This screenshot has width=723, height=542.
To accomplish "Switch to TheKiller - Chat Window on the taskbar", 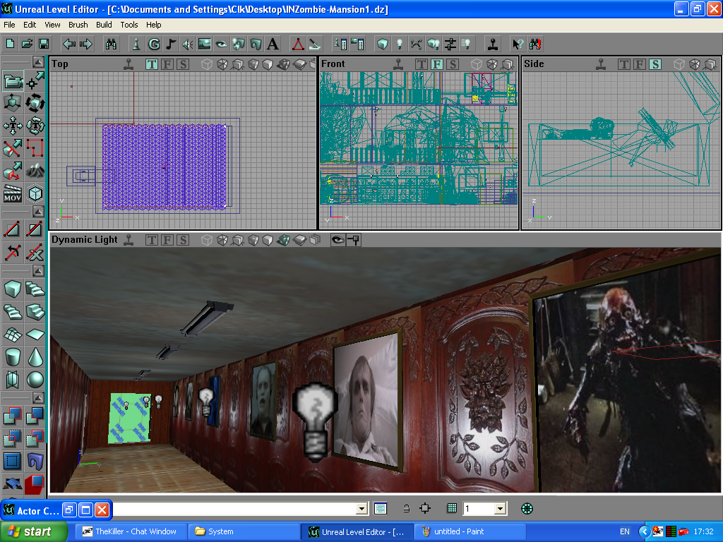I will click(x=130, y=531).
